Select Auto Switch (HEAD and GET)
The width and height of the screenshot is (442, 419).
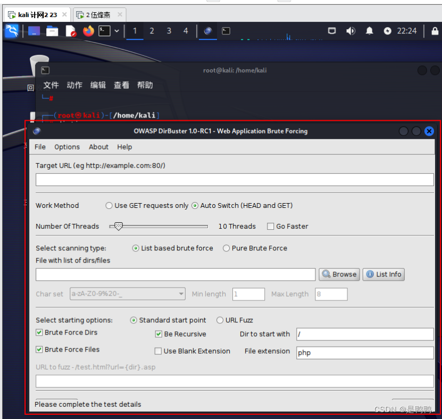click(242, 206)
